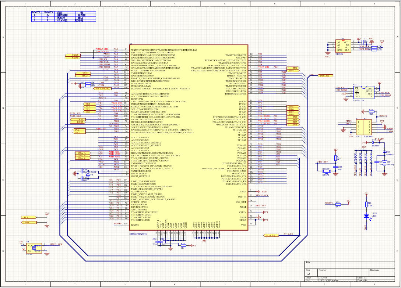Click the Title field in title block
The image size is (401, 288).
pos(349,265)
